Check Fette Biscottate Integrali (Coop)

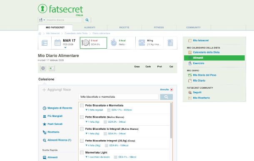click(x=82, y=141)
